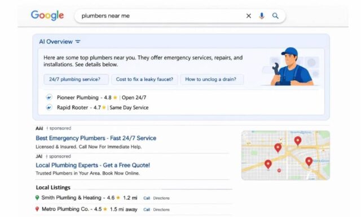This screenshot has width=361, height=217.
Task: Click the top-right red map pin
Action: click(298, 141)
